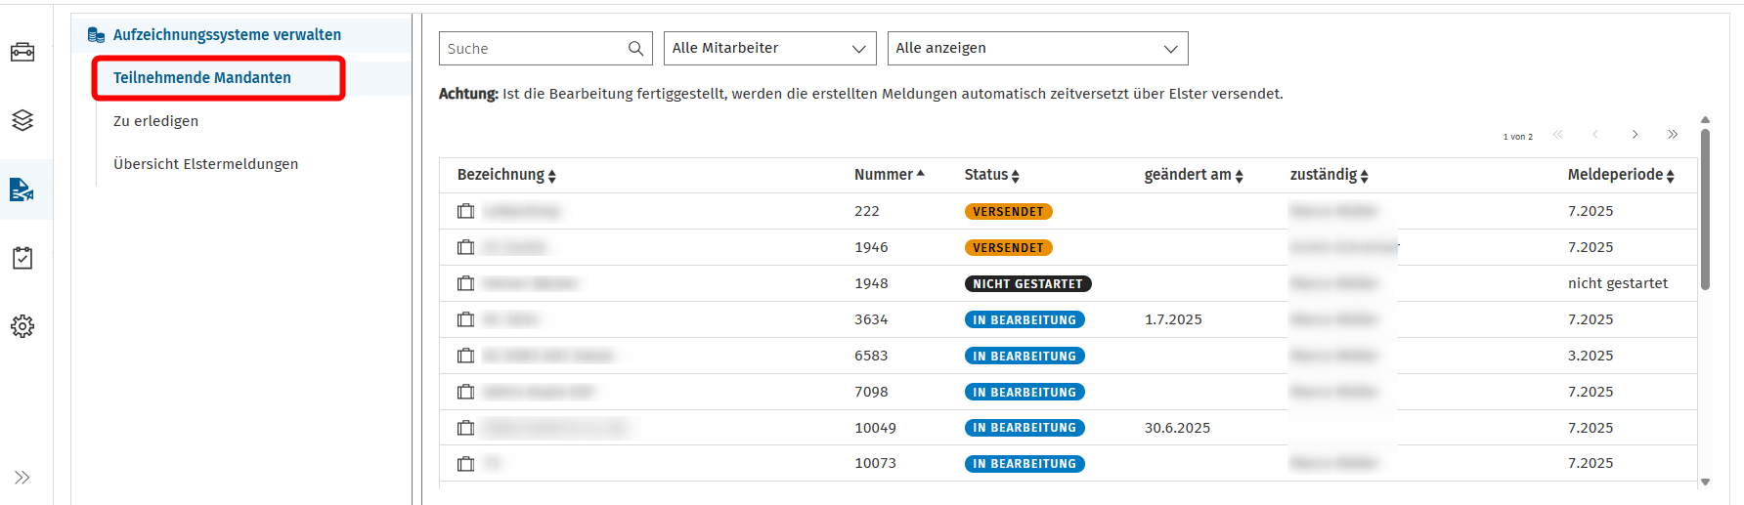Click clipboard icon in row 10049
Screen dimensions: 1744x505
(466, 428)
